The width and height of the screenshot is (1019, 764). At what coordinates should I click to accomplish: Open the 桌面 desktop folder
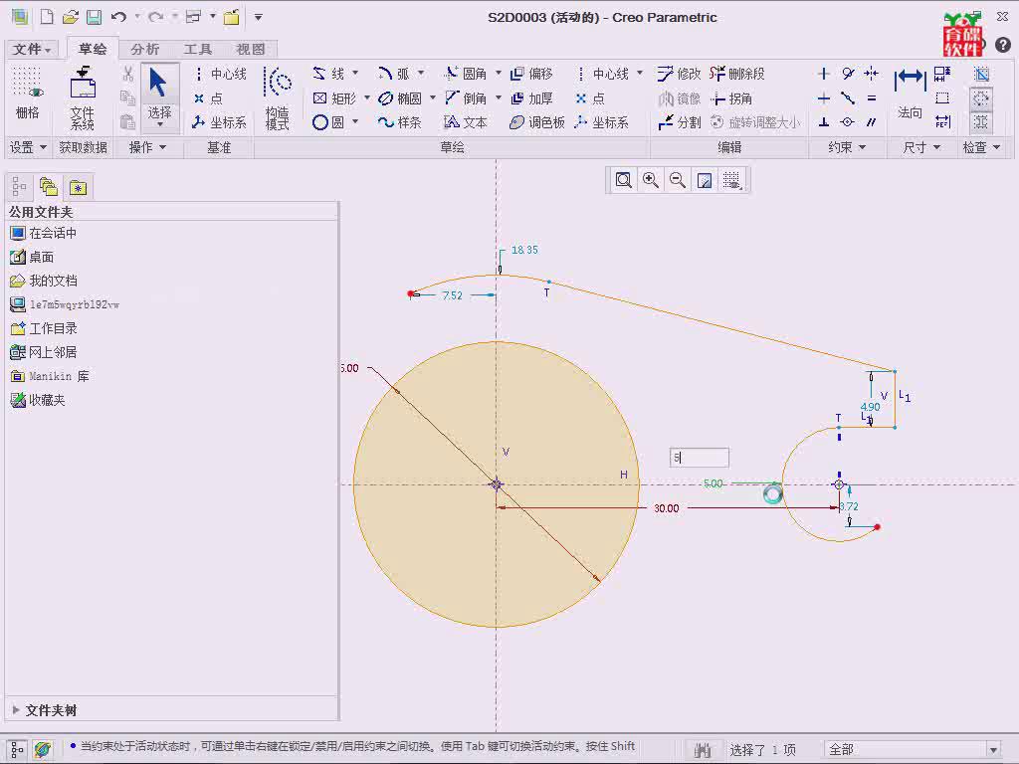tap(33, 257)
